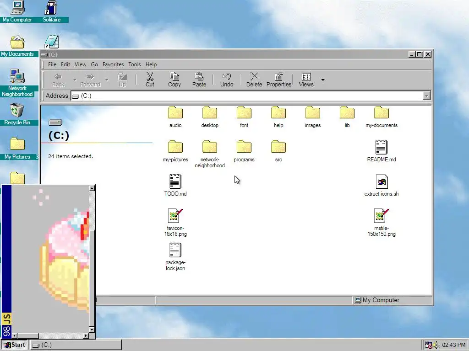Click the Cut toolbar icon
The image size is (469, 351).
point(150,80)
